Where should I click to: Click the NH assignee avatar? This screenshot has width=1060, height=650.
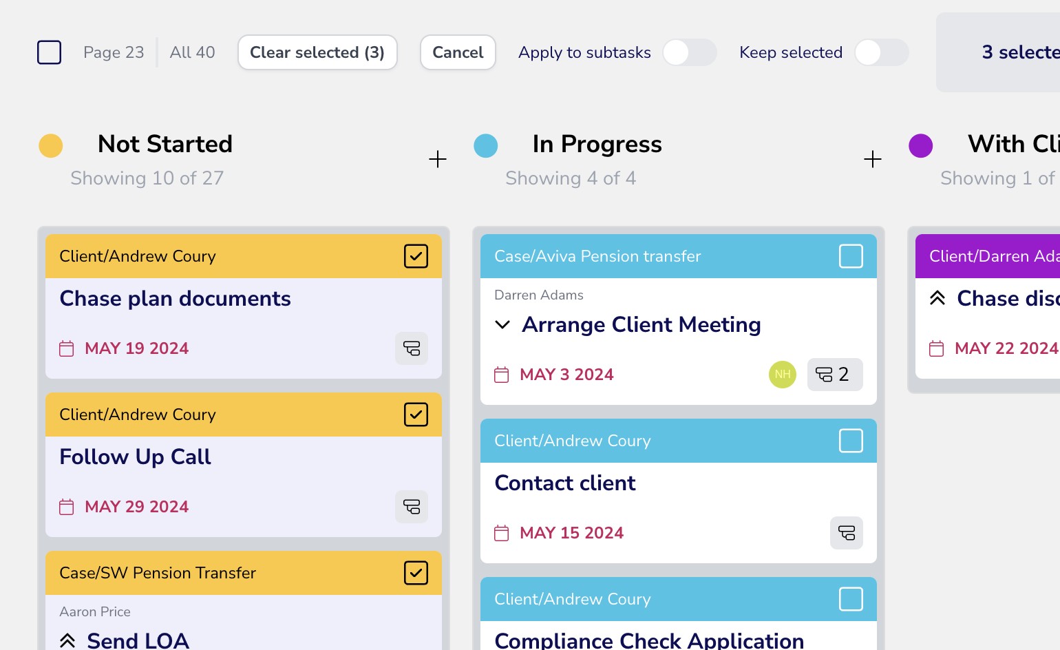(x=782, y=375)
